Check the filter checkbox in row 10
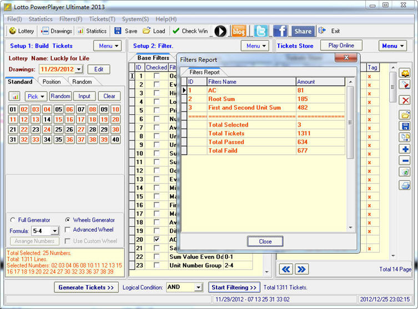 [x=157, y=153]
